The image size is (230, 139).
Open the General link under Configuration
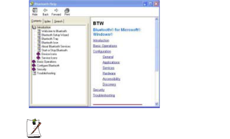108,57
